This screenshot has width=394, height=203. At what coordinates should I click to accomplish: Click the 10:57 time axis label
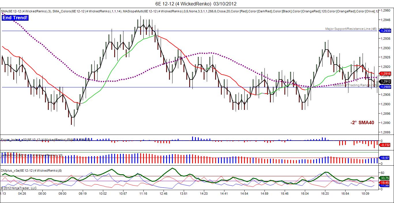(x=123, y=194)
